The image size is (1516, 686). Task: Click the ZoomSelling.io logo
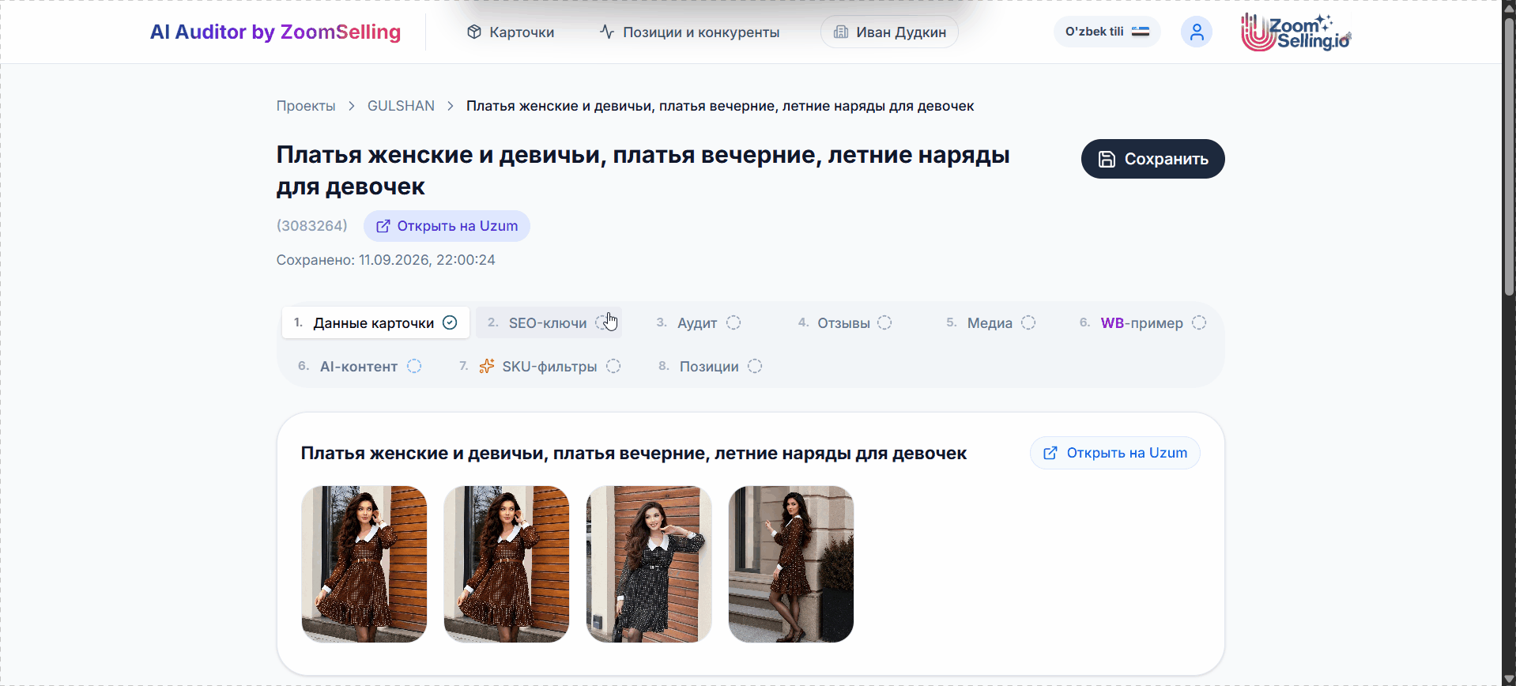tap(1296, 32)
